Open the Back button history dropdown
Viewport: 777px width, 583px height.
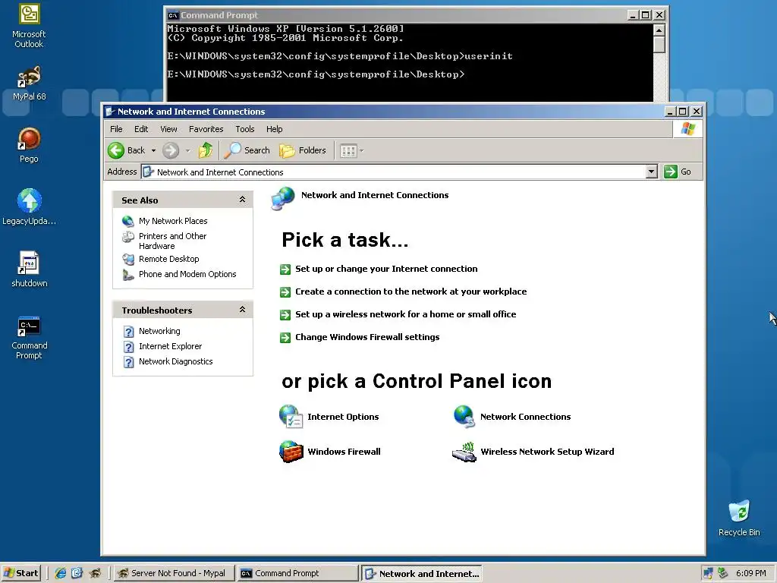153,150
